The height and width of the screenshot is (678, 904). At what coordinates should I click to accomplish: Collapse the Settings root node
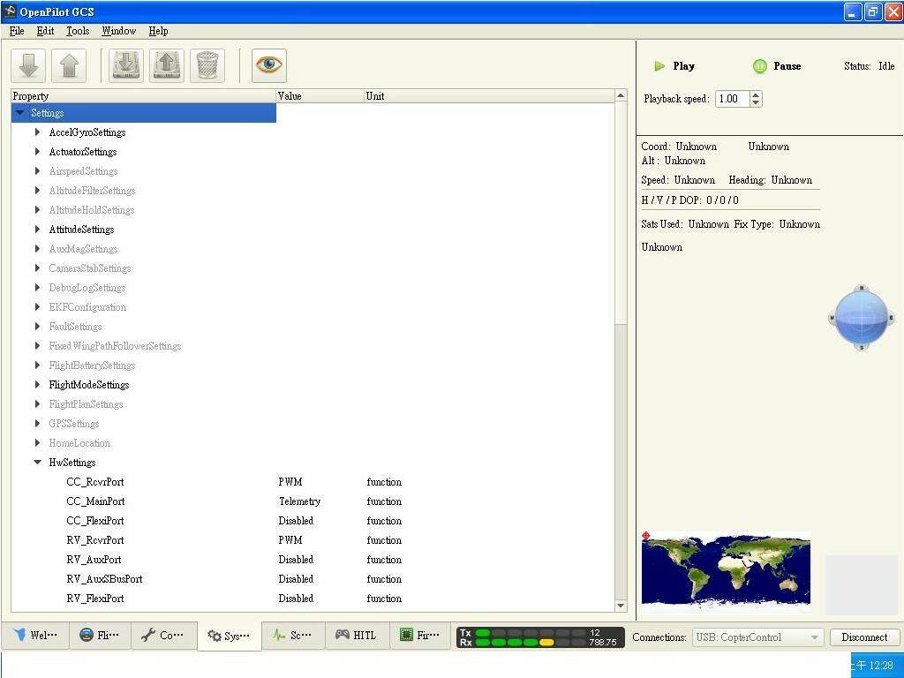point(21,113)
